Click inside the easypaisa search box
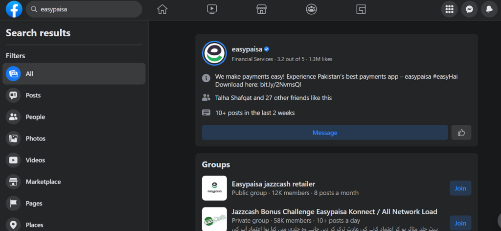The height and width of the screenshot is (231, 501). [84, 9]
